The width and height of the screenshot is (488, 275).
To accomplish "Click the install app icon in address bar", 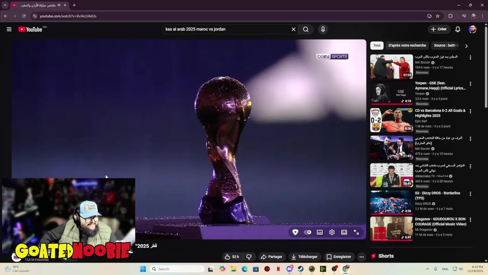I will point(429,16).
